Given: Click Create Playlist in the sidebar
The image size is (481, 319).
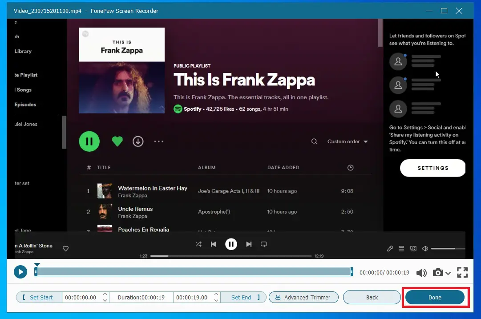Looking at the screenshot, I should [x=26, y=75].
